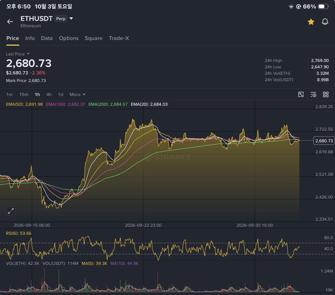Image resolution: width=335 pixels, height=295 pixels.
Task: Tap the 2026-09-22 23:00 time axis label
Action: [x=143, y=225]
